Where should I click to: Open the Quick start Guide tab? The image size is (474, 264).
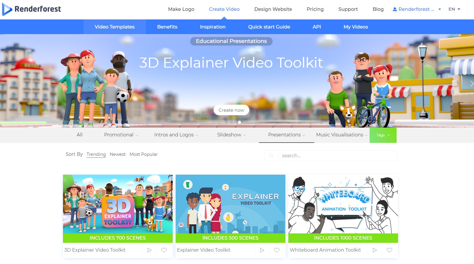point(269,27)
